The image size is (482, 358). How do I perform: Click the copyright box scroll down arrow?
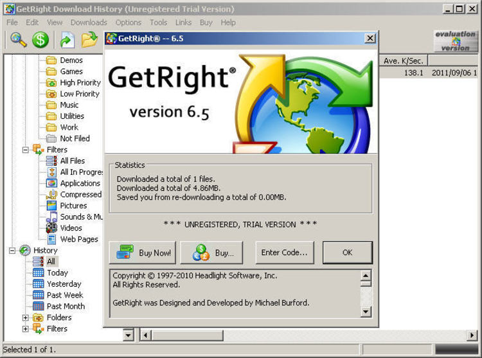(x=366, y=312)
